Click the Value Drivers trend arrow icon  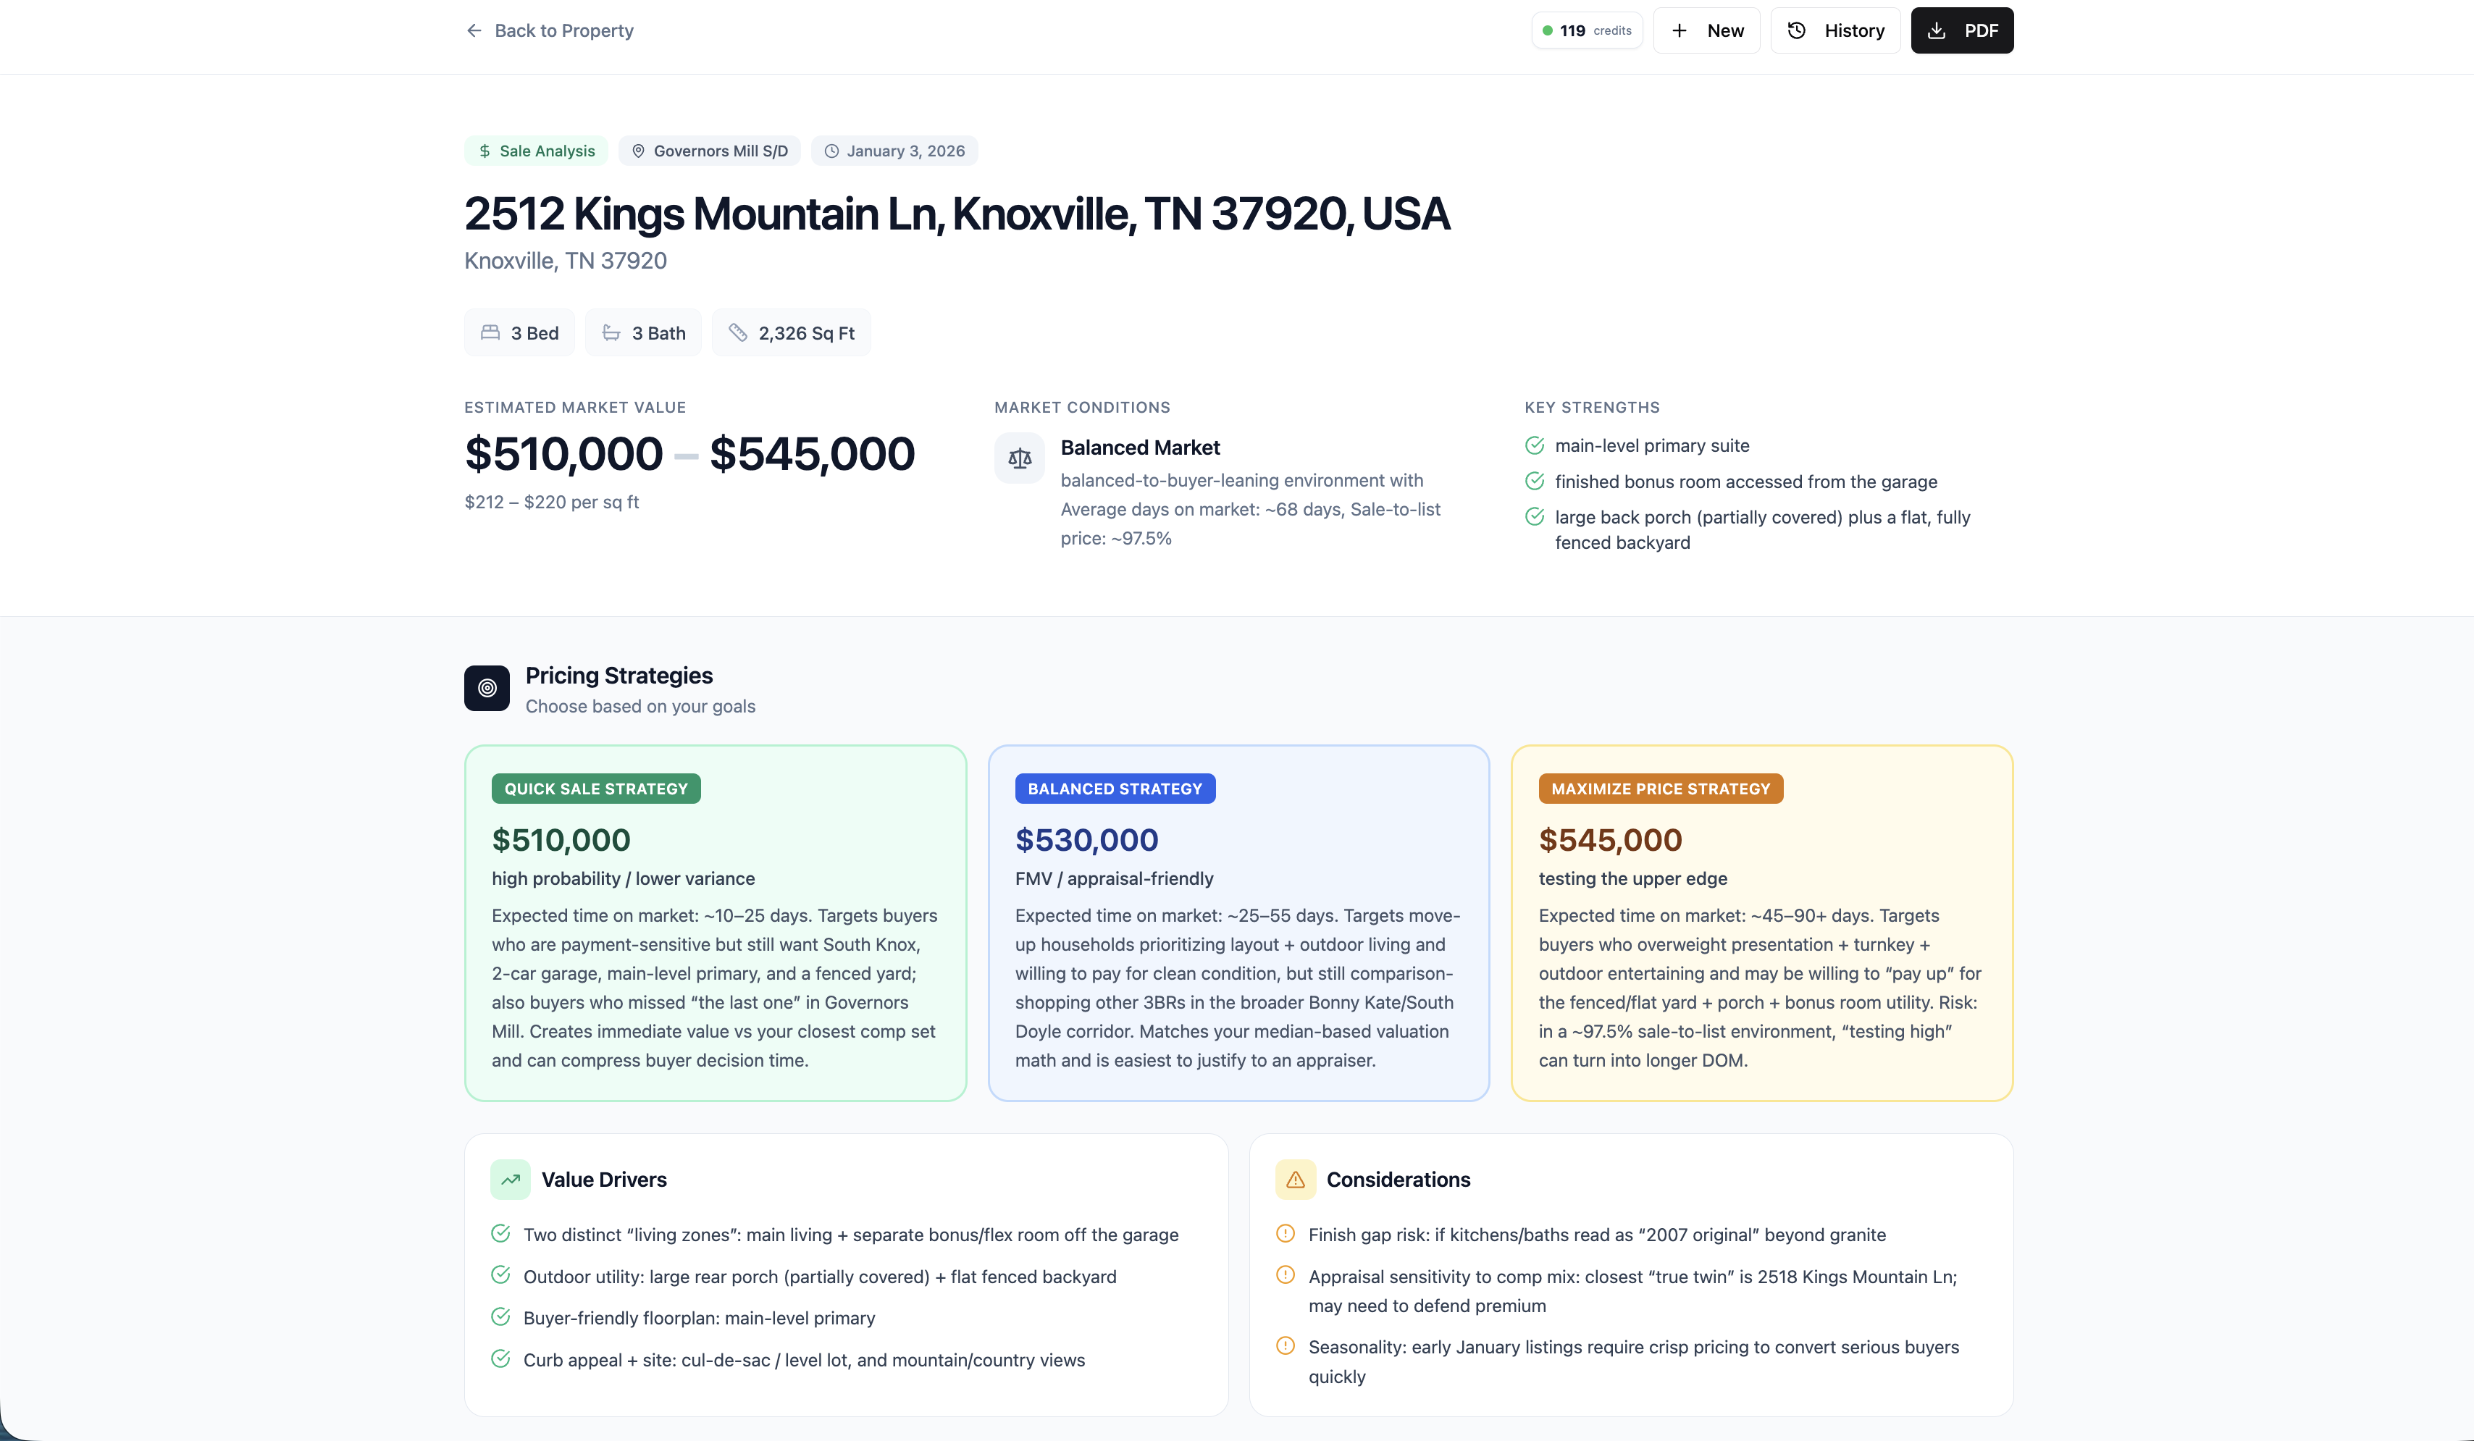(511, 1180)
